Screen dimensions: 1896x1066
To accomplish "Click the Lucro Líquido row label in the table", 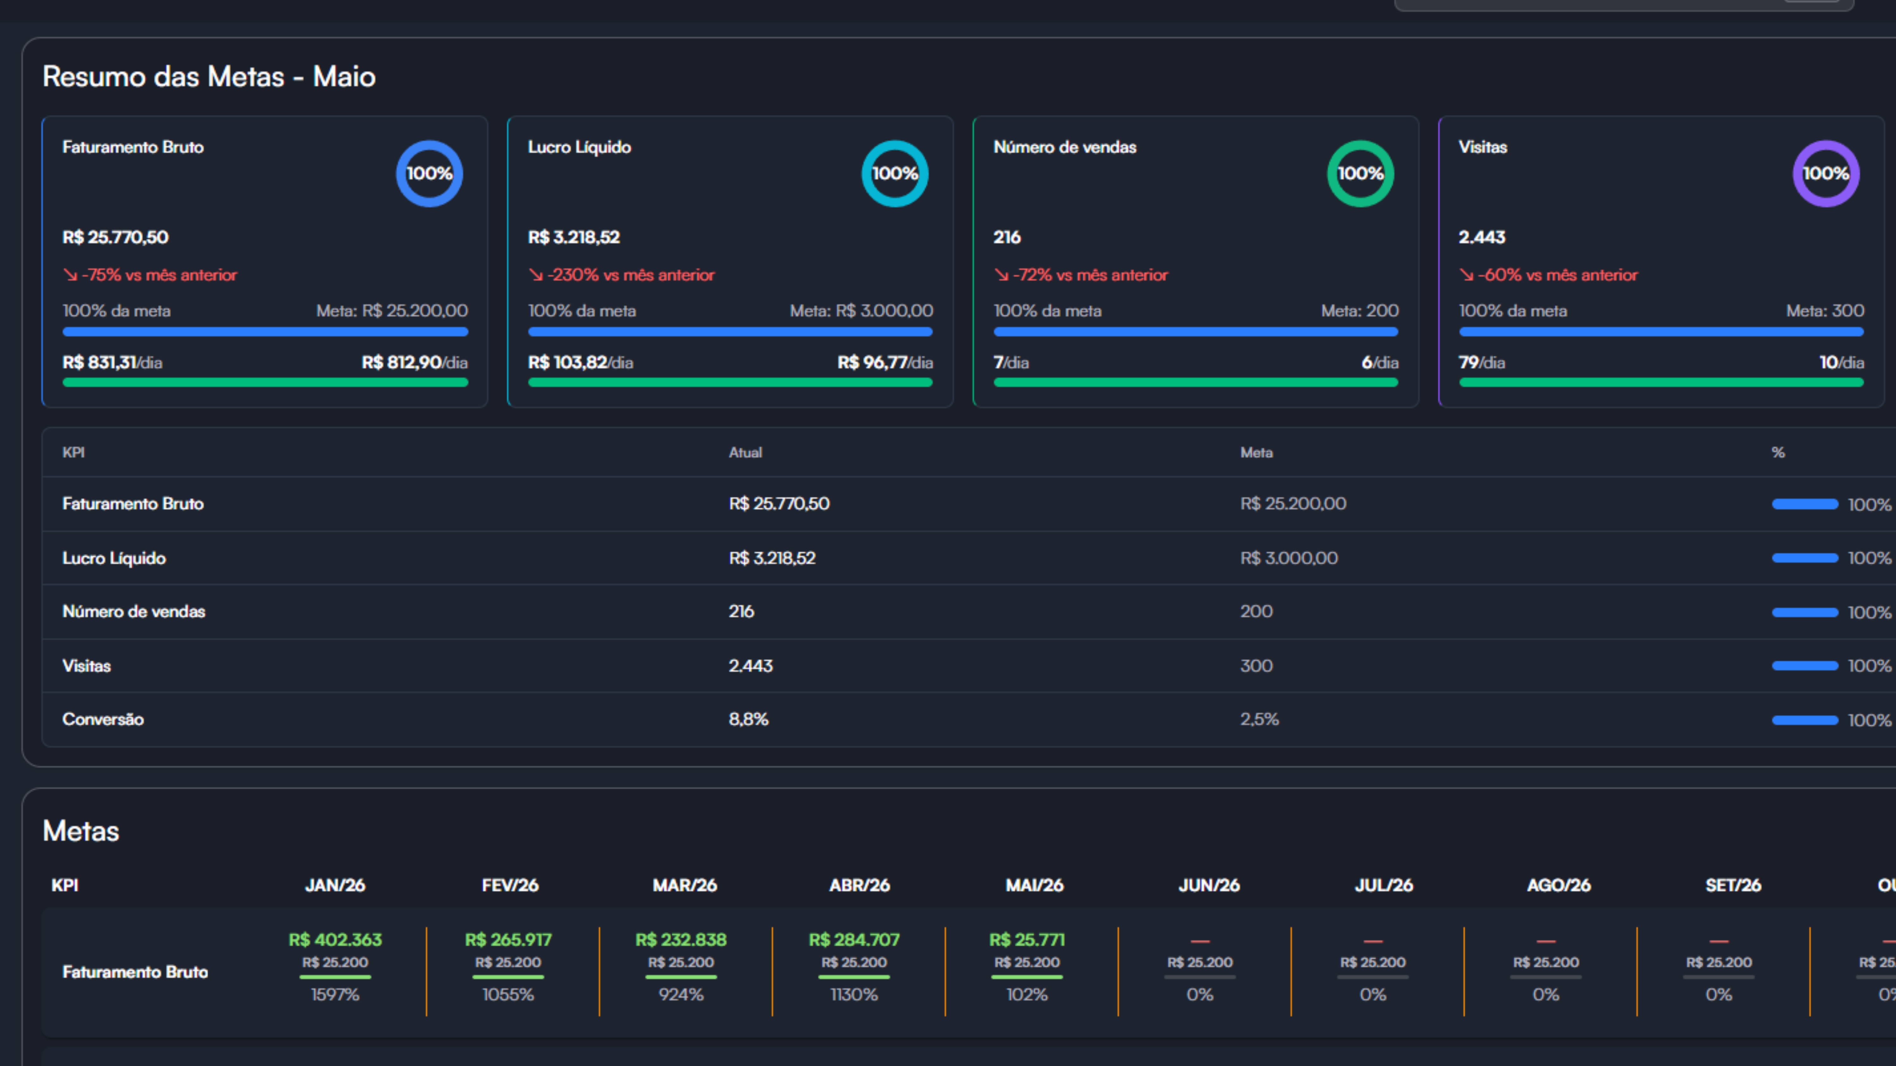I will tap(114, 558).
